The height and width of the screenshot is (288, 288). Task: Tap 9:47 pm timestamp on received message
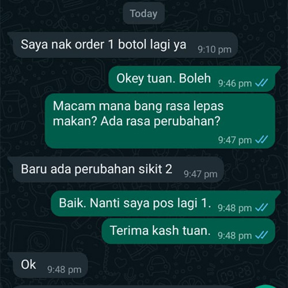click(200, 175)
